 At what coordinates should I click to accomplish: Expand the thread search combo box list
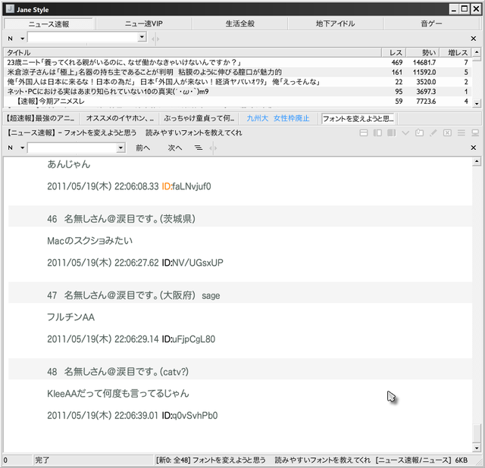point(120,148)
